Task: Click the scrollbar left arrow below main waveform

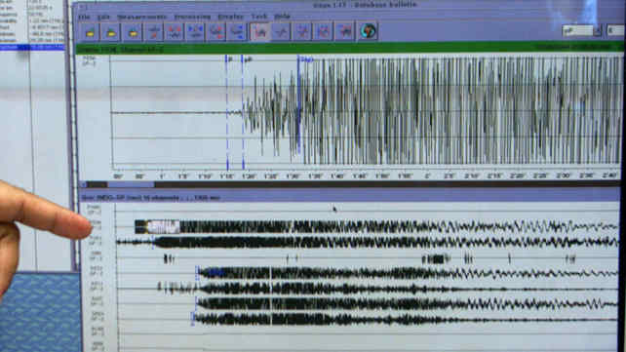Action: 83,184
